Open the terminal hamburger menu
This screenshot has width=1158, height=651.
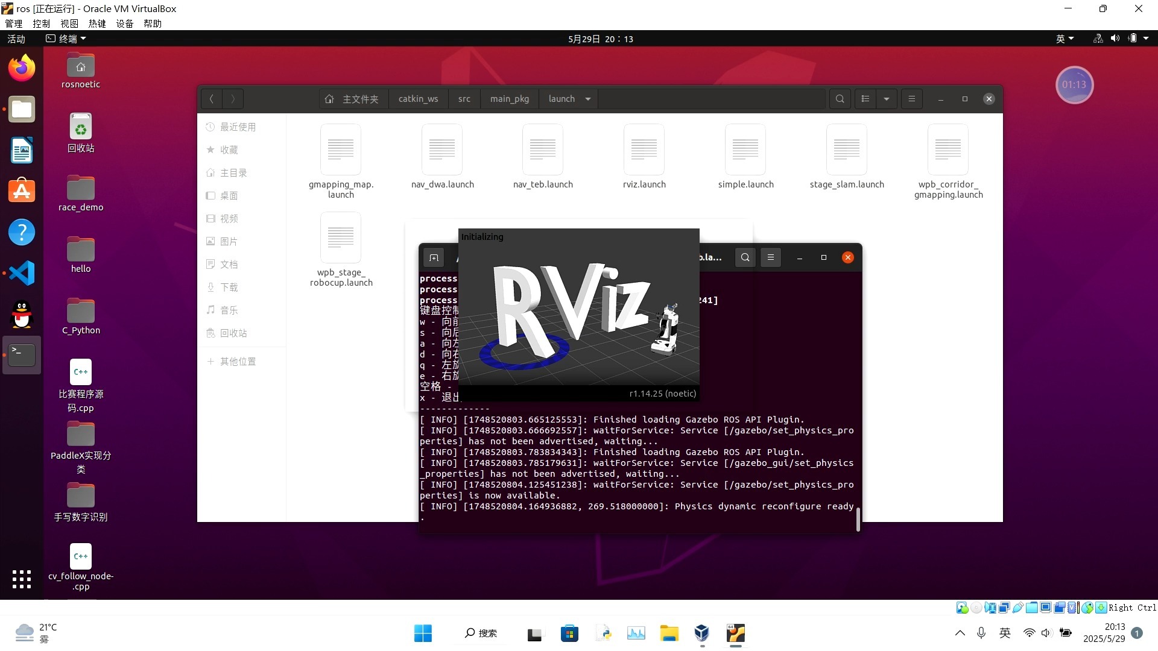click(771, 258)
